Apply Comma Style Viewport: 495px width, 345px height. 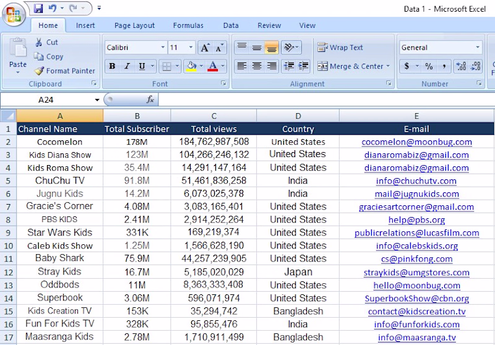(x=444, y=66)
